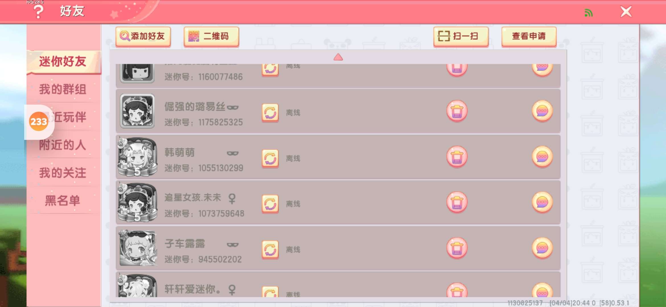Delete friend 倔强的璐易丝 with trash icon

click(457, 111)
